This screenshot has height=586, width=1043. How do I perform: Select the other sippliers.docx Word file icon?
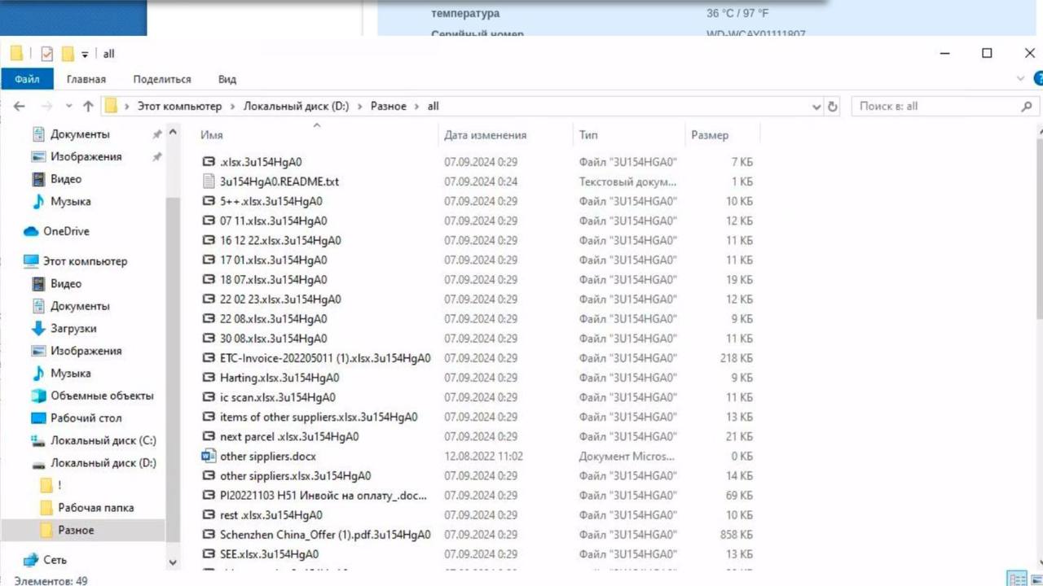click(209, 456)
